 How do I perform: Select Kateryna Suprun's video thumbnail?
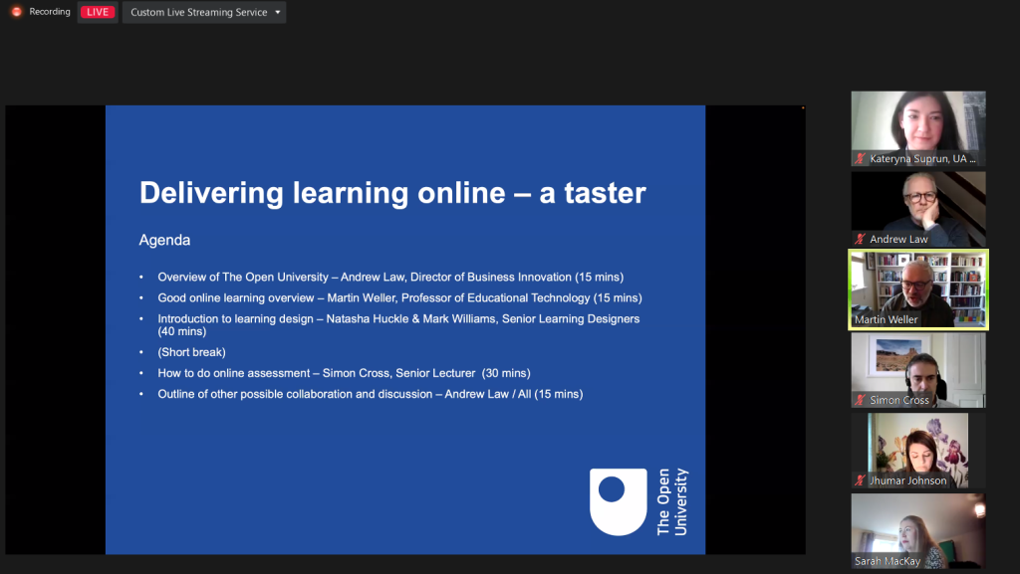pos(918,128)
